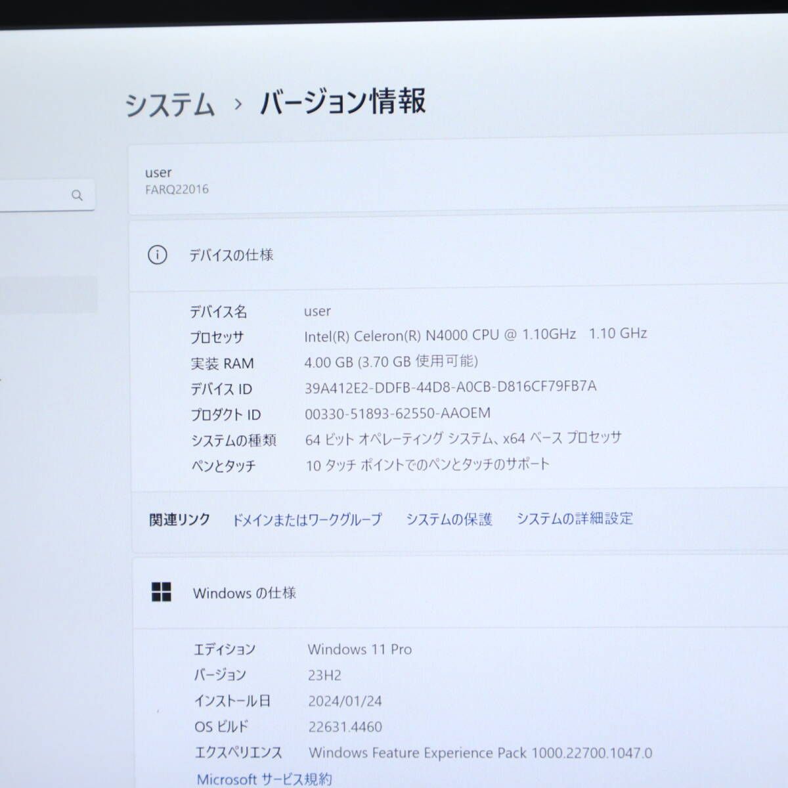Click the OS ビルド label
This screenshot has height=788, width=788.
point(221,727)
